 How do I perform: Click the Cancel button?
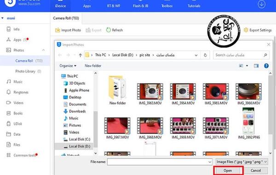(256, 170)
